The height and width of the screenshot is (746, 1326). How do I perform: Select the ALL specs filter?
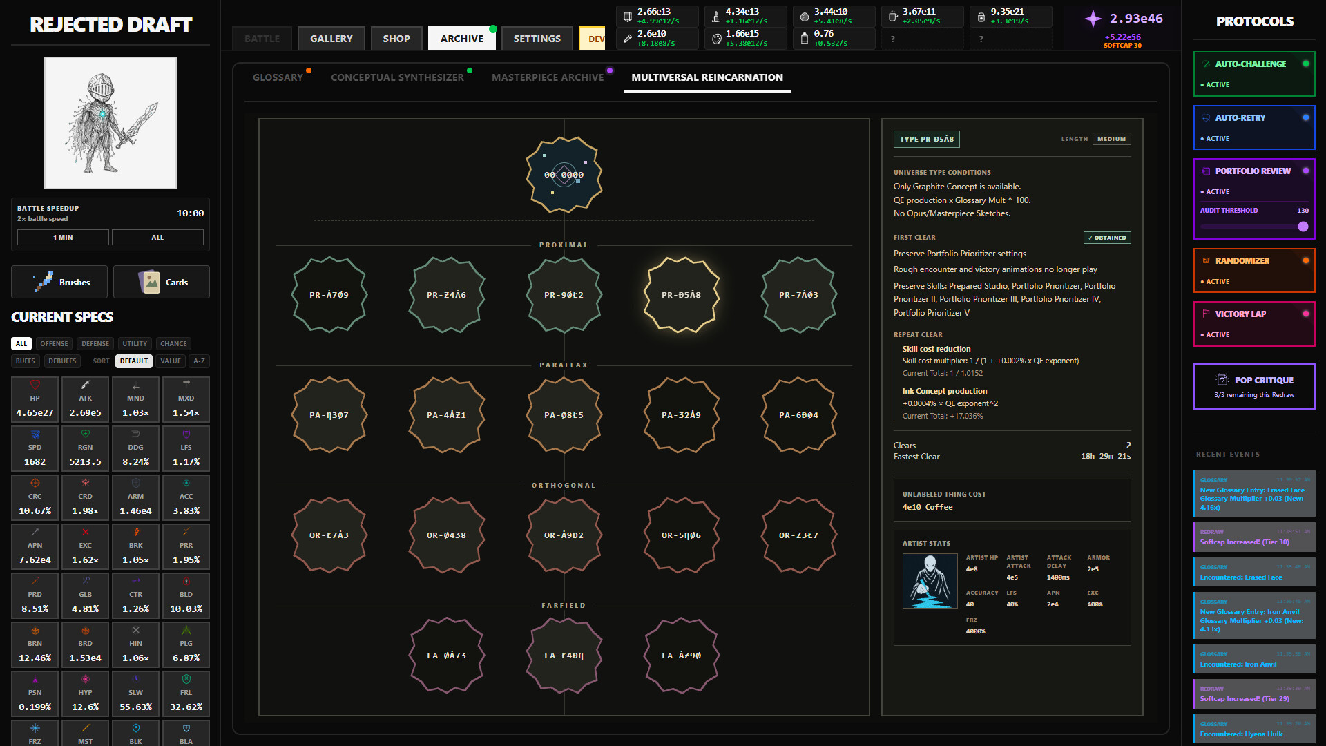21,343
